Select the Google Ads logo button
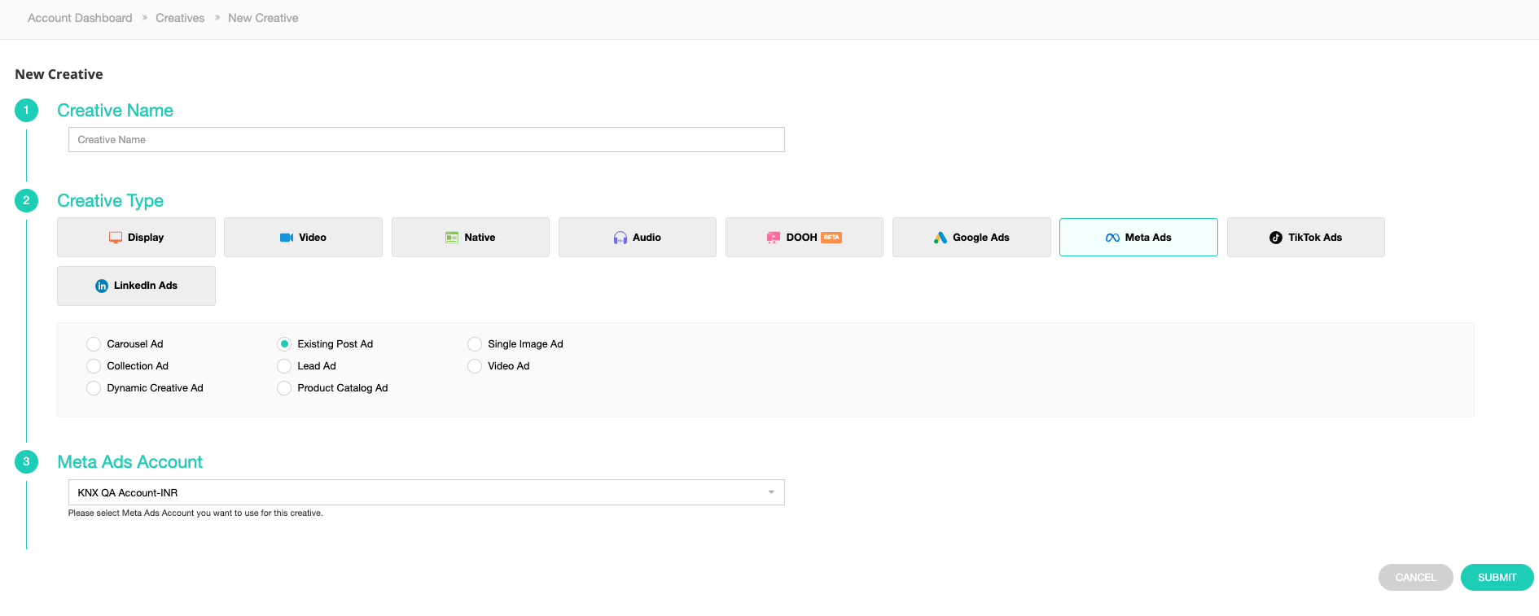 940,238
